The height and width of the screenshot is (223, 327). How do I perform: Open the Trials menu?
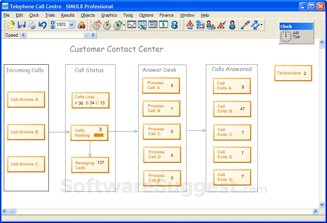50,15
